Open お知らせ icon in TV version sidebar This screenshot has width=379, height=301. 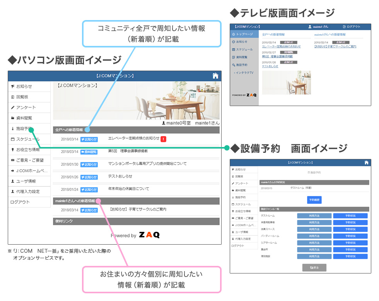(x=234, y=42)
